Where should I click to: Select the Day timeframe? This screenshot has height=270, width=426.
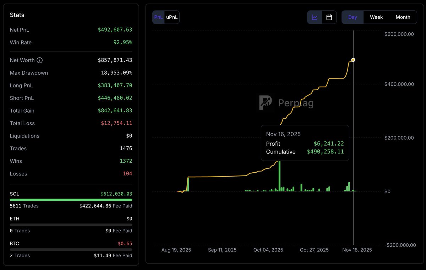[353, 17]
